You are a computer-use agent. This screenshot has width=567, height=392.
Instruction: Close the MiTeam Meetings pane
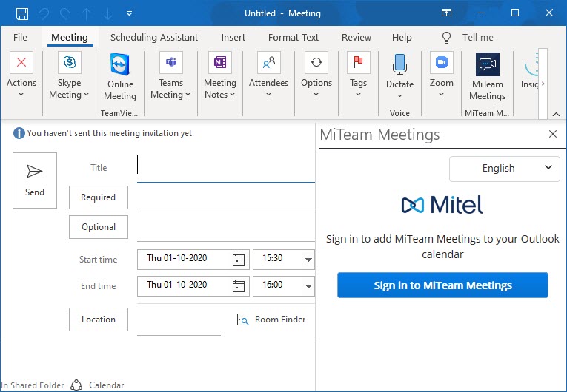coord(552,134)
